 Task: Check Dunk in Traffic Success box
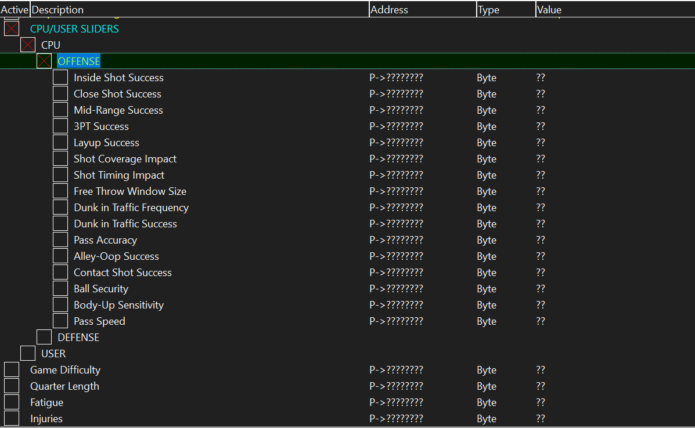60,223
